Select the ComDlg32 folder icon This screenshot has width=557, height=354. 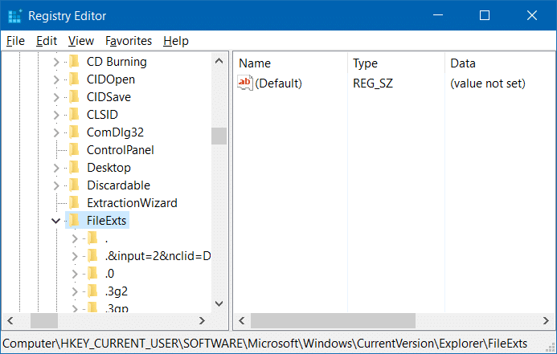[x=74, y=132]
